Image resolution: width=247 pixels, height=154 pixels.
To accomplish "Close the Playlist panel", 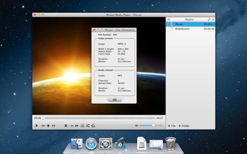I will [x=213, y=20].
